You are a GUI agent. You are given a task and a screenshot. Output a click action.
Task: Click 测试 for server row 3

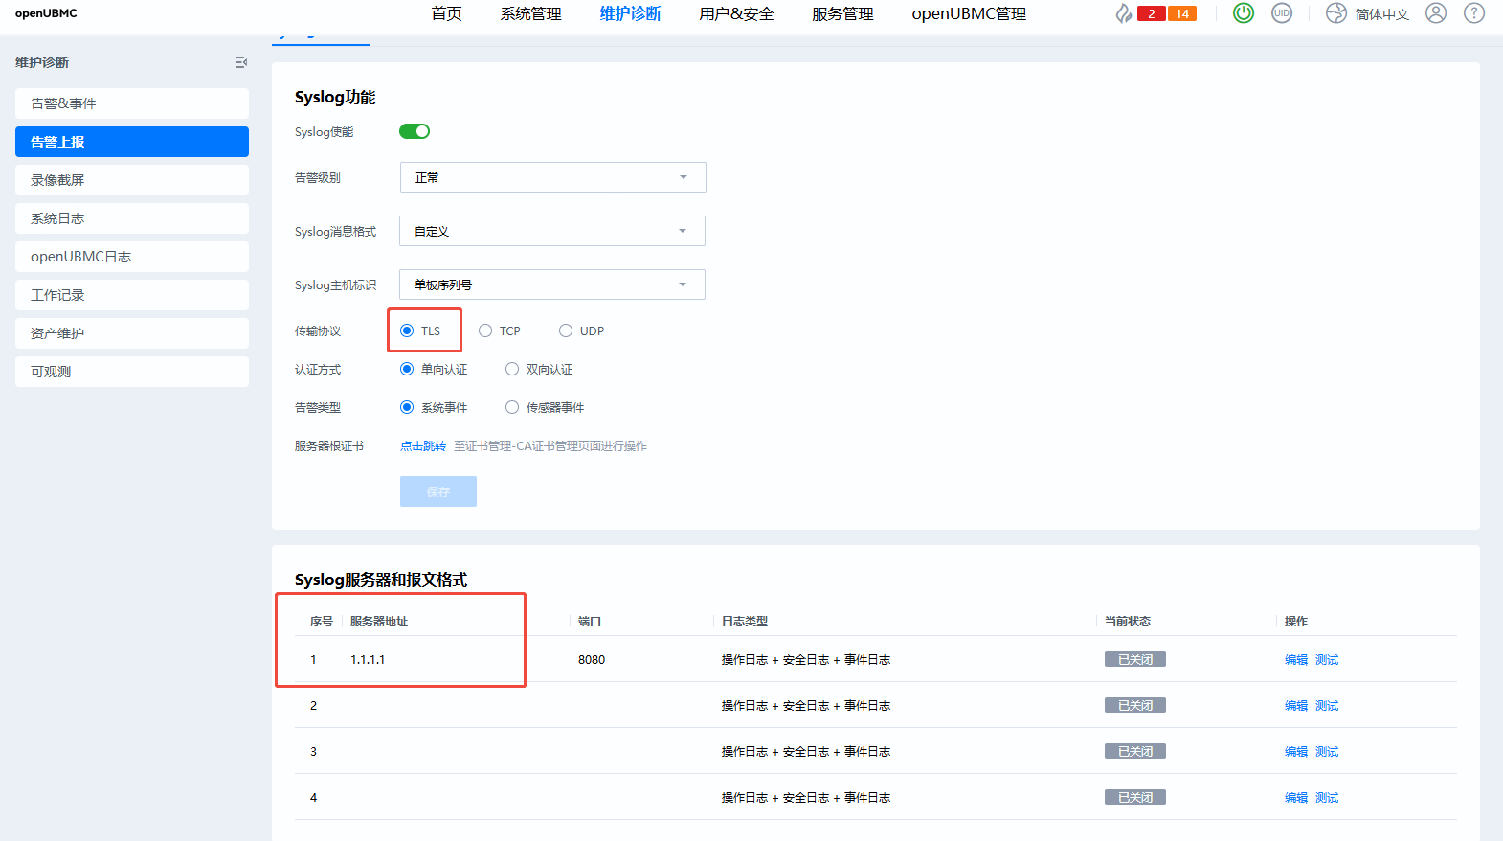click(1327, 751)
